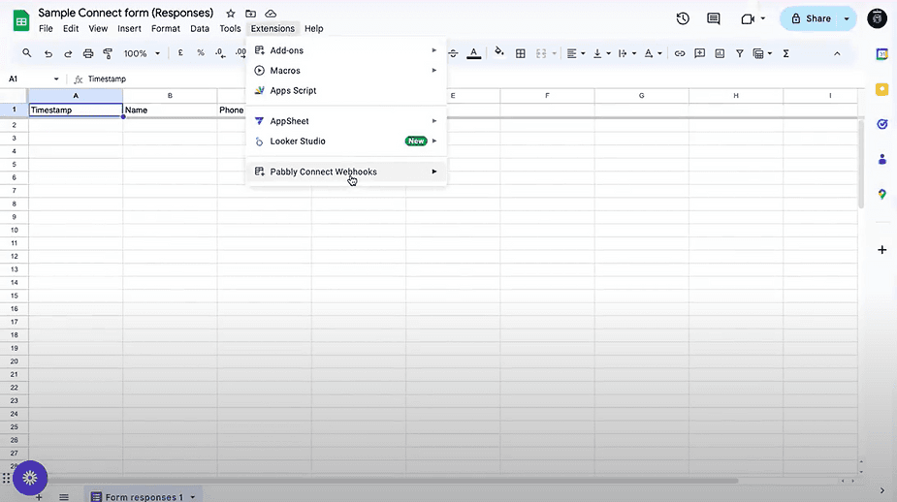Insert a chart
The width and height of the screenshot is (897, 502).
(x=720, y=53)
